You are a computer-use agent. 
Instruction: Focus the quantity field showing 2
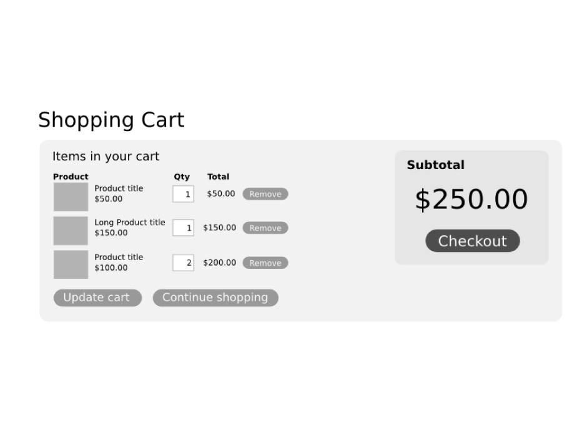(x=183, y=263)
